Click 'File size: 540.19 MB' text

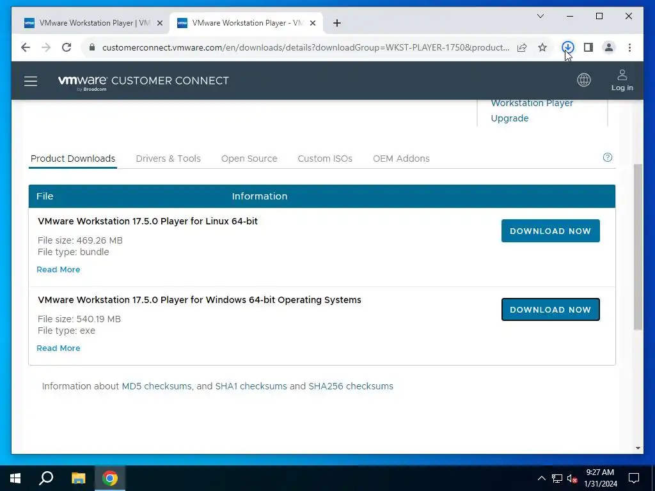(79, 320)
